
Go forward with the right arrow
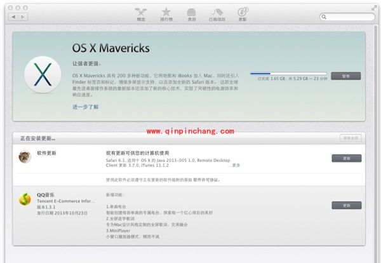(23, 17)
